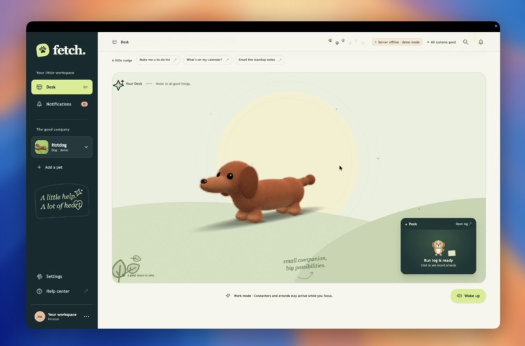This screenshot has width=525, height=346.
Task: Open the Desk item in sidebar
Action: pyautogui.click(x=62, y=87)
